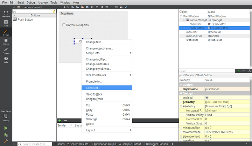Choose 'Go to slot...' from context menu

(107, 88)
